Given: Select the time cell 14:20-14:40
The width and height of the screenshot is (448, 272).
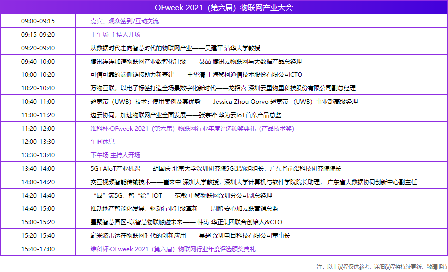Looking at the screenshot, I should tap(38, 196).
